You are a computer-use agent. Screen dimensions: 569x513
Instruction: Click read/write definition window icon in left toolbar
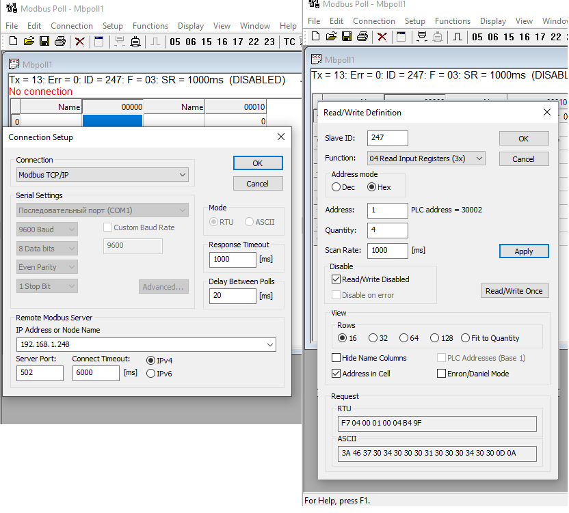click(98, 42)
